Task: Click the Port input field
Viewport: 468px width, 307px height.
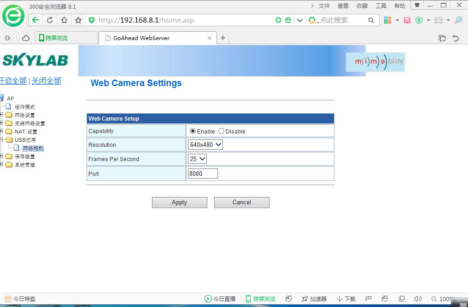Action: [x=203, y=174]
